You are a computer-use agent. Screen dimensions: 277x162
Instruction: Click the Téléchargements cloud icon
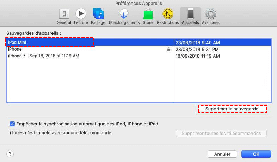click(x=124, y=14)
